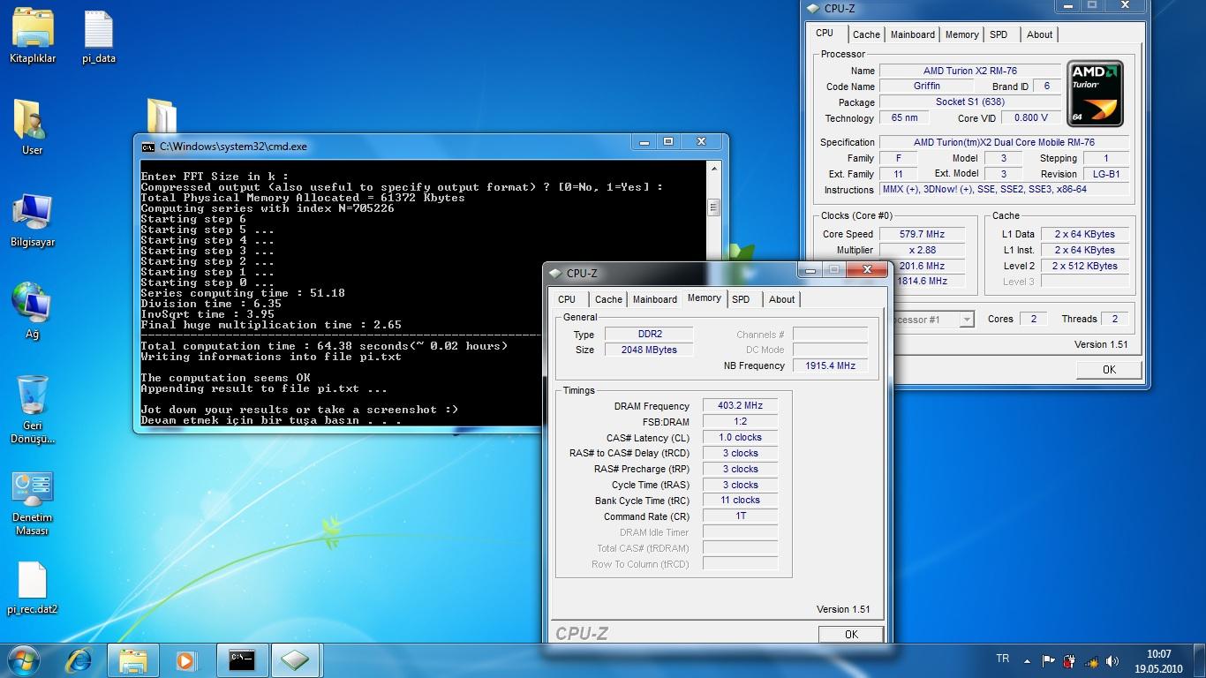Screen dimensions: 1206x678
Task: Click the cmd window scrollbar thumb
Action: pyautogui.click(x=713, y=207)
